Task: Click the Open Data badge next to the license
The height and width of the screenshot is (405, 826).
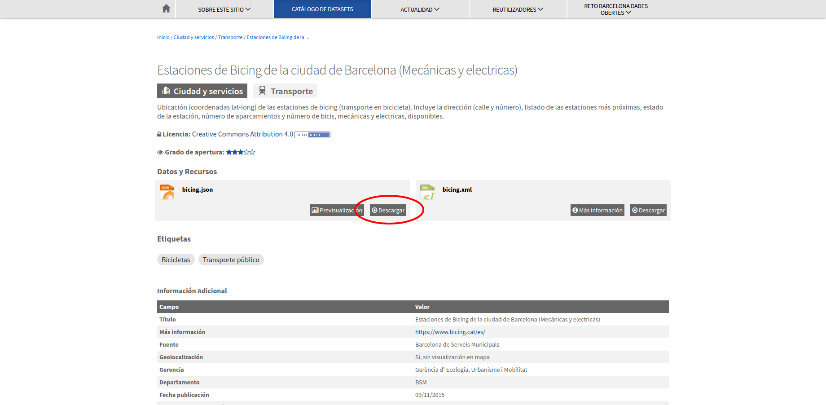Action: (x=312, y=134)
